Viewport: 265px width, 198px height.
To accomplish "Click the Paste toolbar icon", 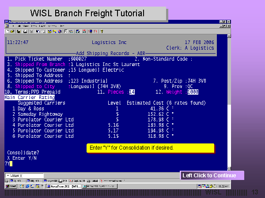I will (43, 31).
